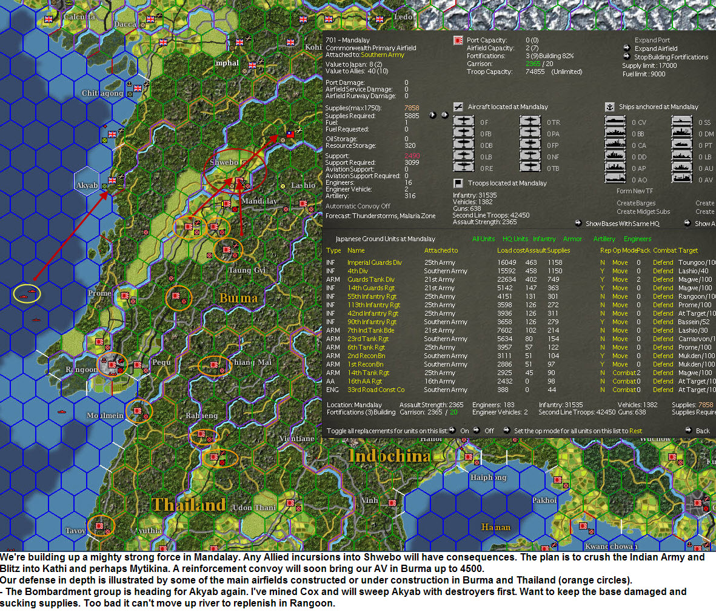This screenshot has width=716, height=615.
Task: Toggle Automatic Convoy Off setting
Action: (x=358, y=206)
